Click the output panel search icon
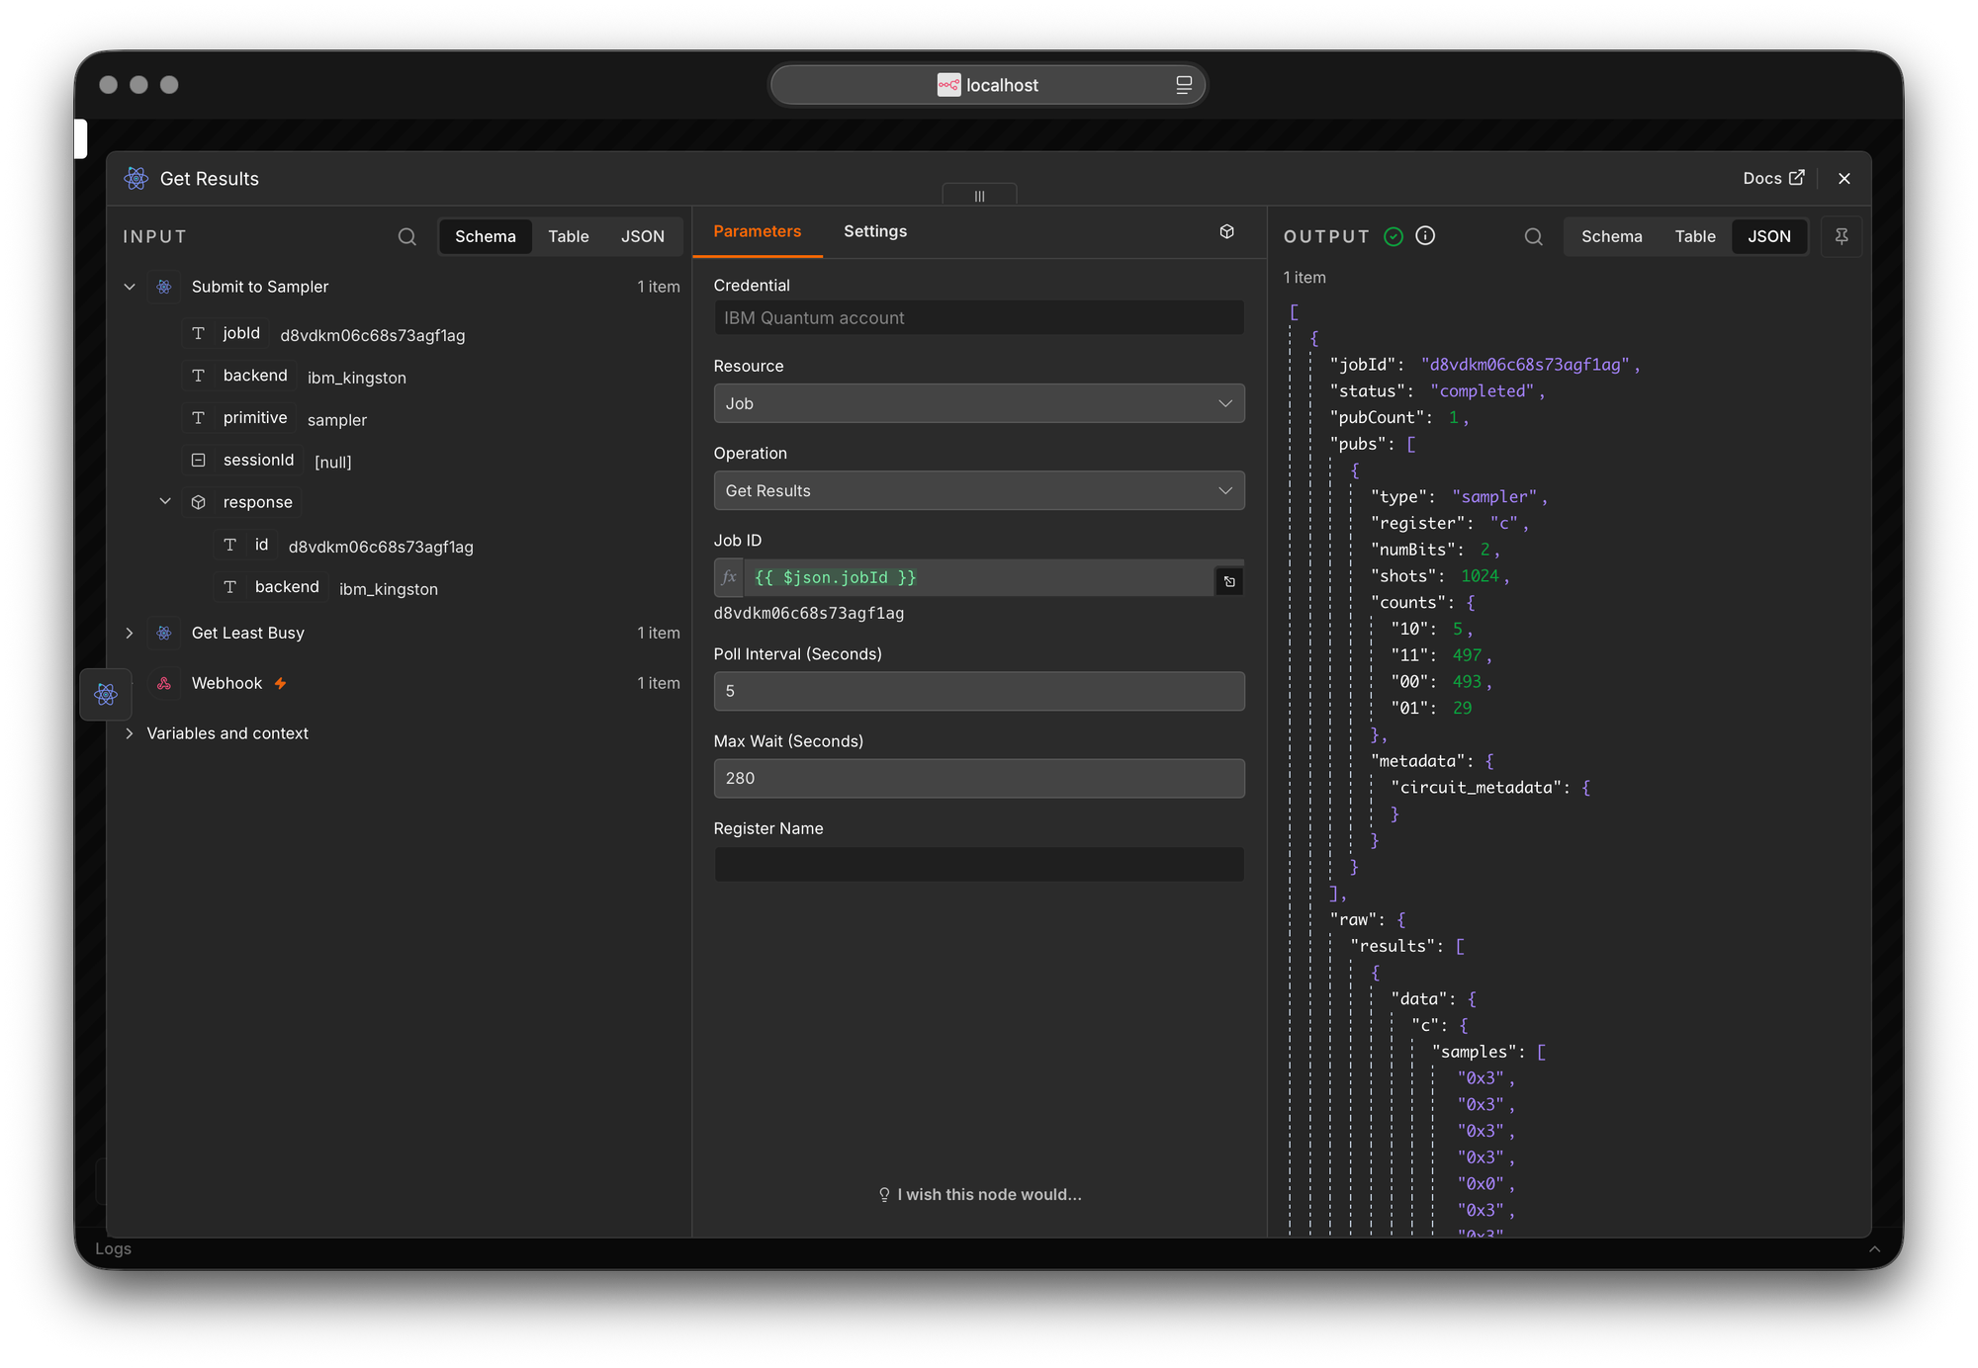 tap(1533, 237)
